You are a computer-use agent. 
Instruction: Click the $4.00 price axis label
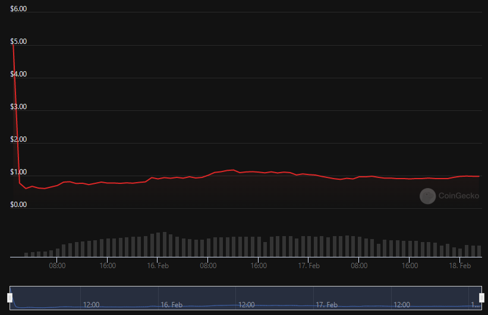pyautogui.click(x=18, y=74)
